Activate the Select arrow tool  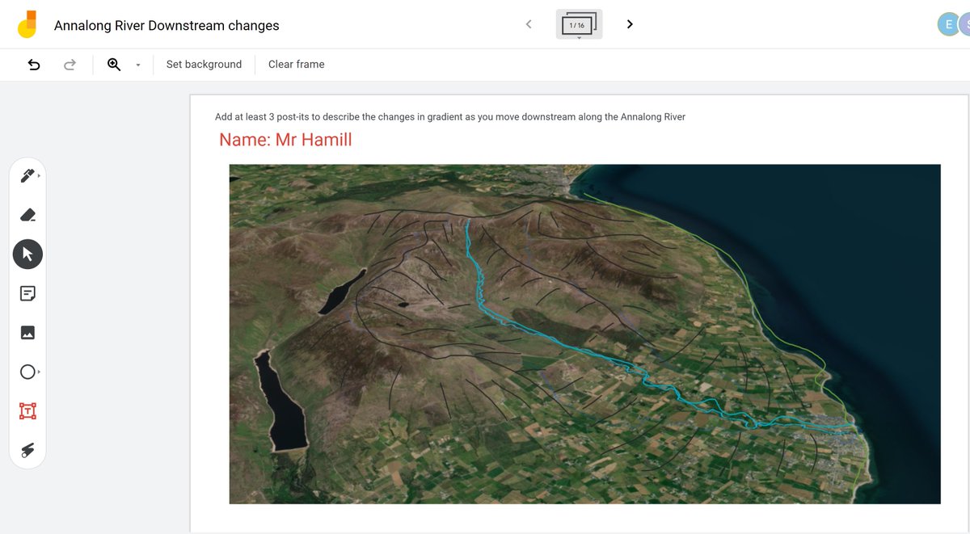tap(27, 254)
